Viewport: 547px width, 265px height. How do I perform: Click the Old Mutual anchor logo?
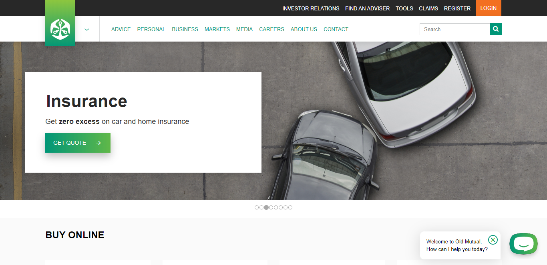(60, 29)
